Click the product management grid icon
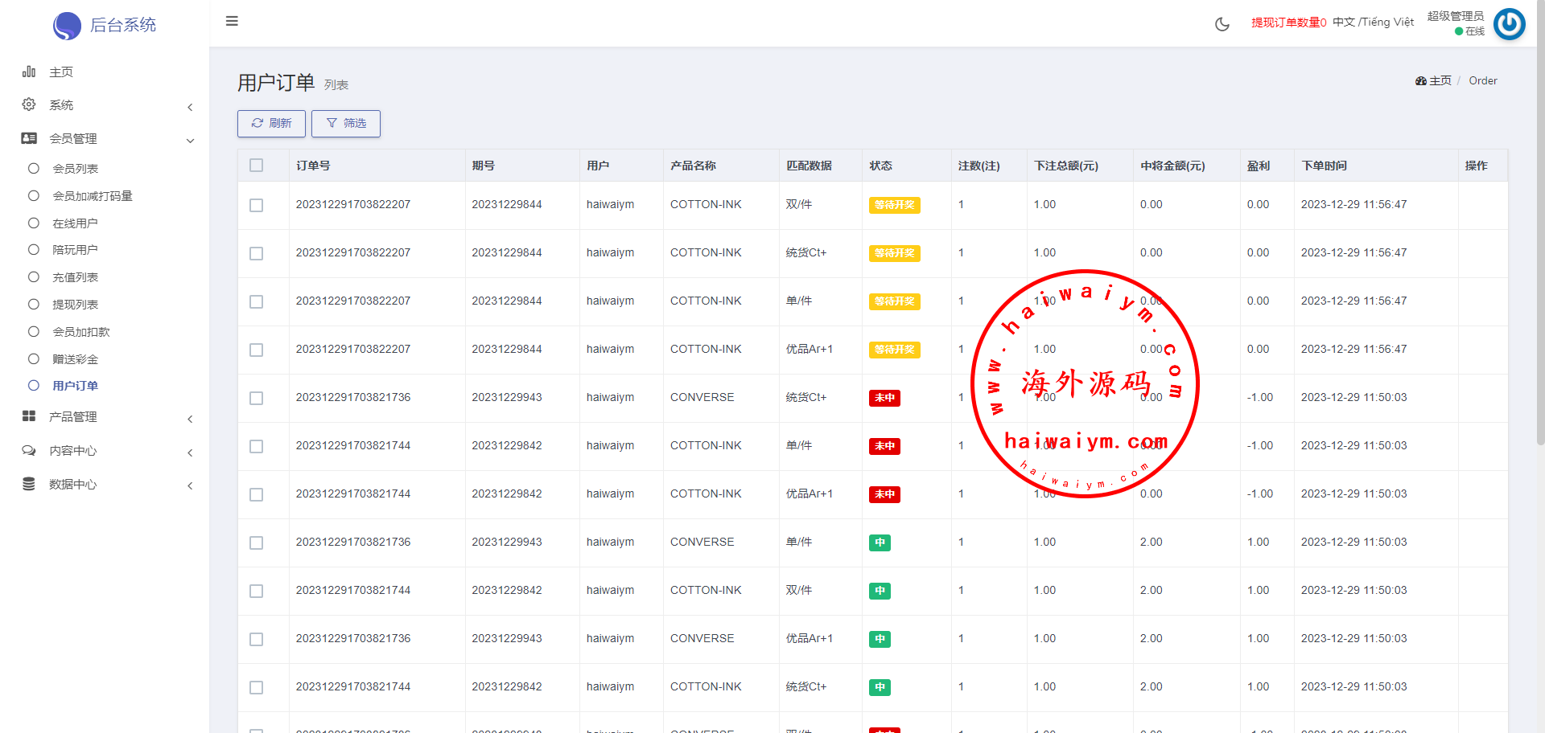This screenshot has width=1545, height=733. pyautogui.click(x=29, y=416)
